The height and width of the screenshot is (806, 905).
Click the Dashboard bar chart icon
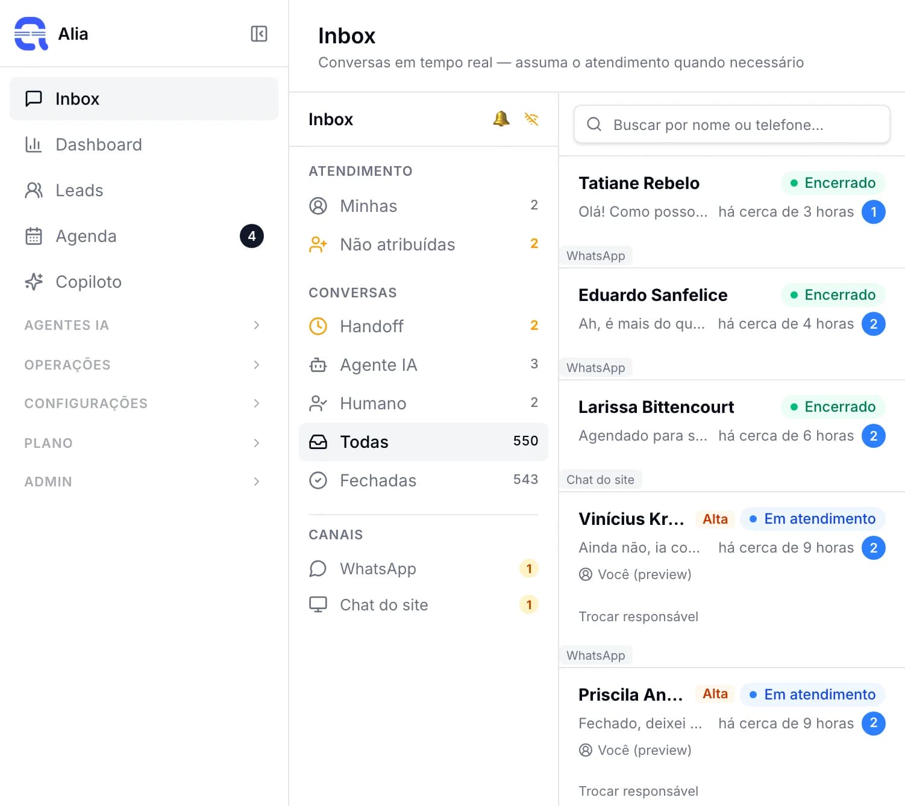(x=34, y=144)
